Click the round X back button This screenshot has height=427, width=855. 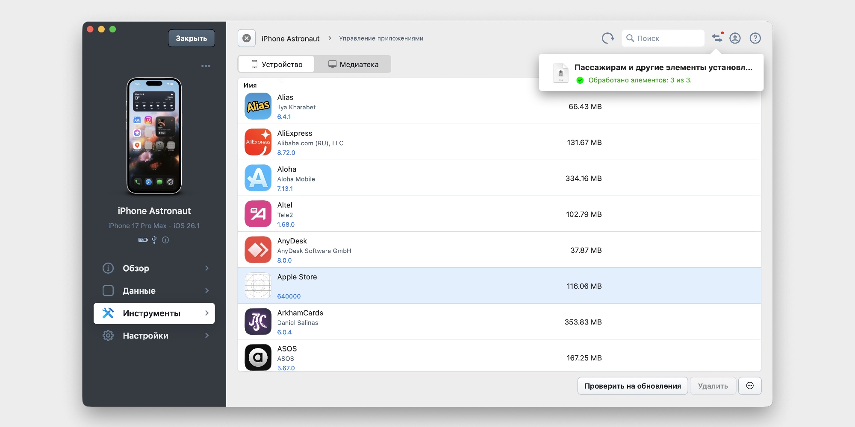[247, 38]
